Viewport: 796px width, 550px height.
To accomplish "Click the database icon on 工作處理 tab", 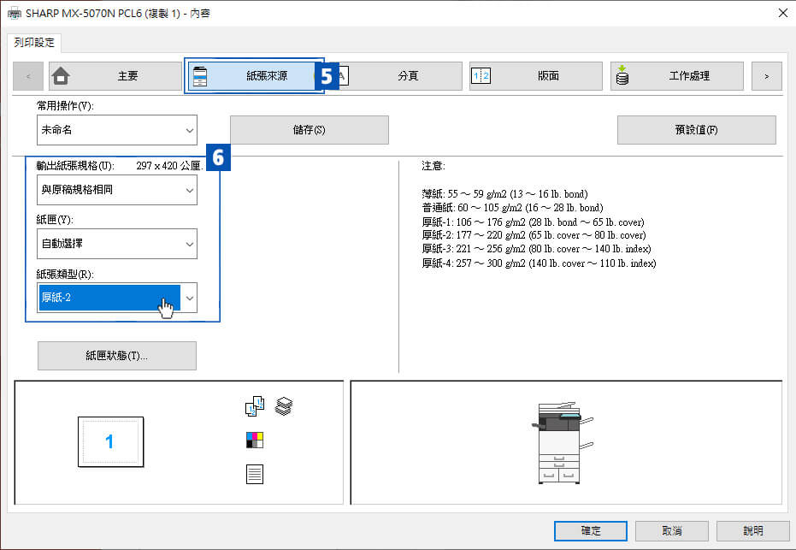I will (622, 76).
